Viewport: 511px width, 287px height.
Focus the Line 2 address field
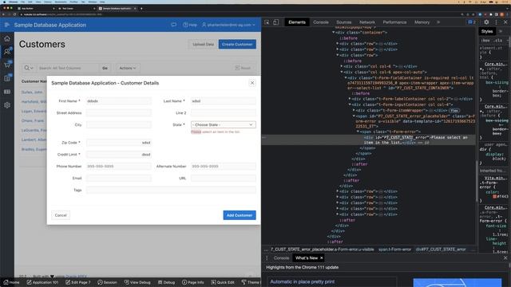(224, 113)
